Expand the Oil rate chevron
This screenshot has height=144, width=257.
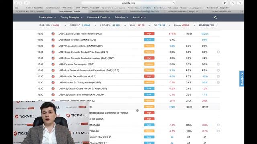(169, 26)
